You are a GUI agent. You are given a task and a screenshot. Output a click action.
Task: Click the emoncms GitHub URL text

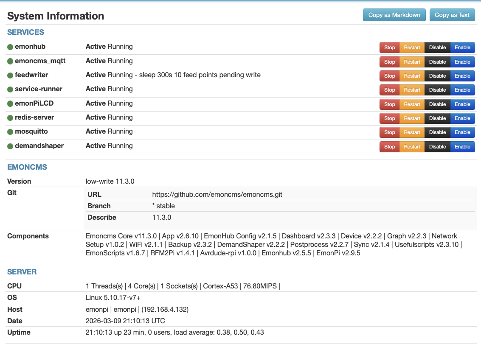217,195
